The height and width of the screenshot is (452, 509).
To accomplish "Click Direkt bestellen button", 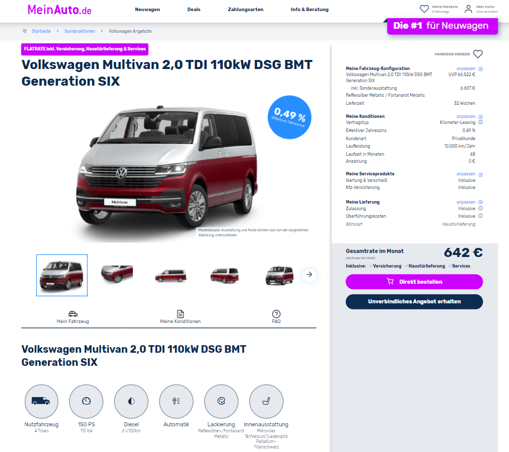I will [x=414, y=282].
